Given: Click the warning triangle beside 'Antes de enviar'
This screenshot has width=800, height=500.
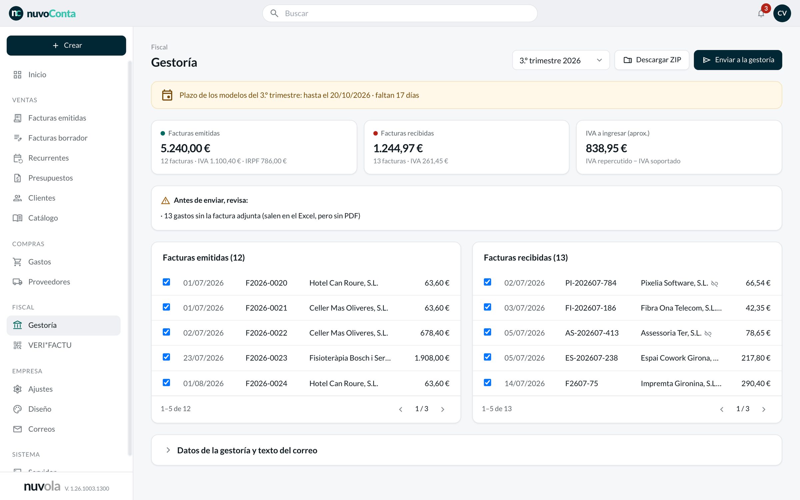Looking at the screenshot, I should [x=165, y=200].
